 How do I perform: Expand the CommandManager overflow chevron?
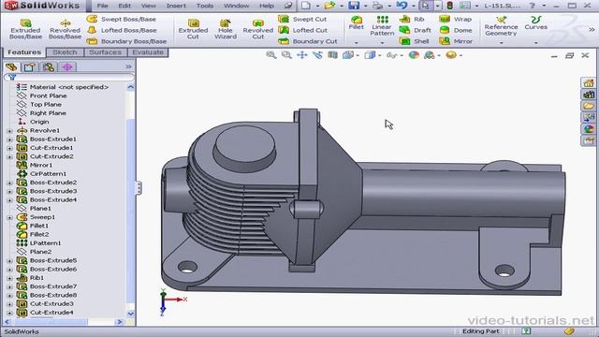pyautogui.click(x=592, y=29)
